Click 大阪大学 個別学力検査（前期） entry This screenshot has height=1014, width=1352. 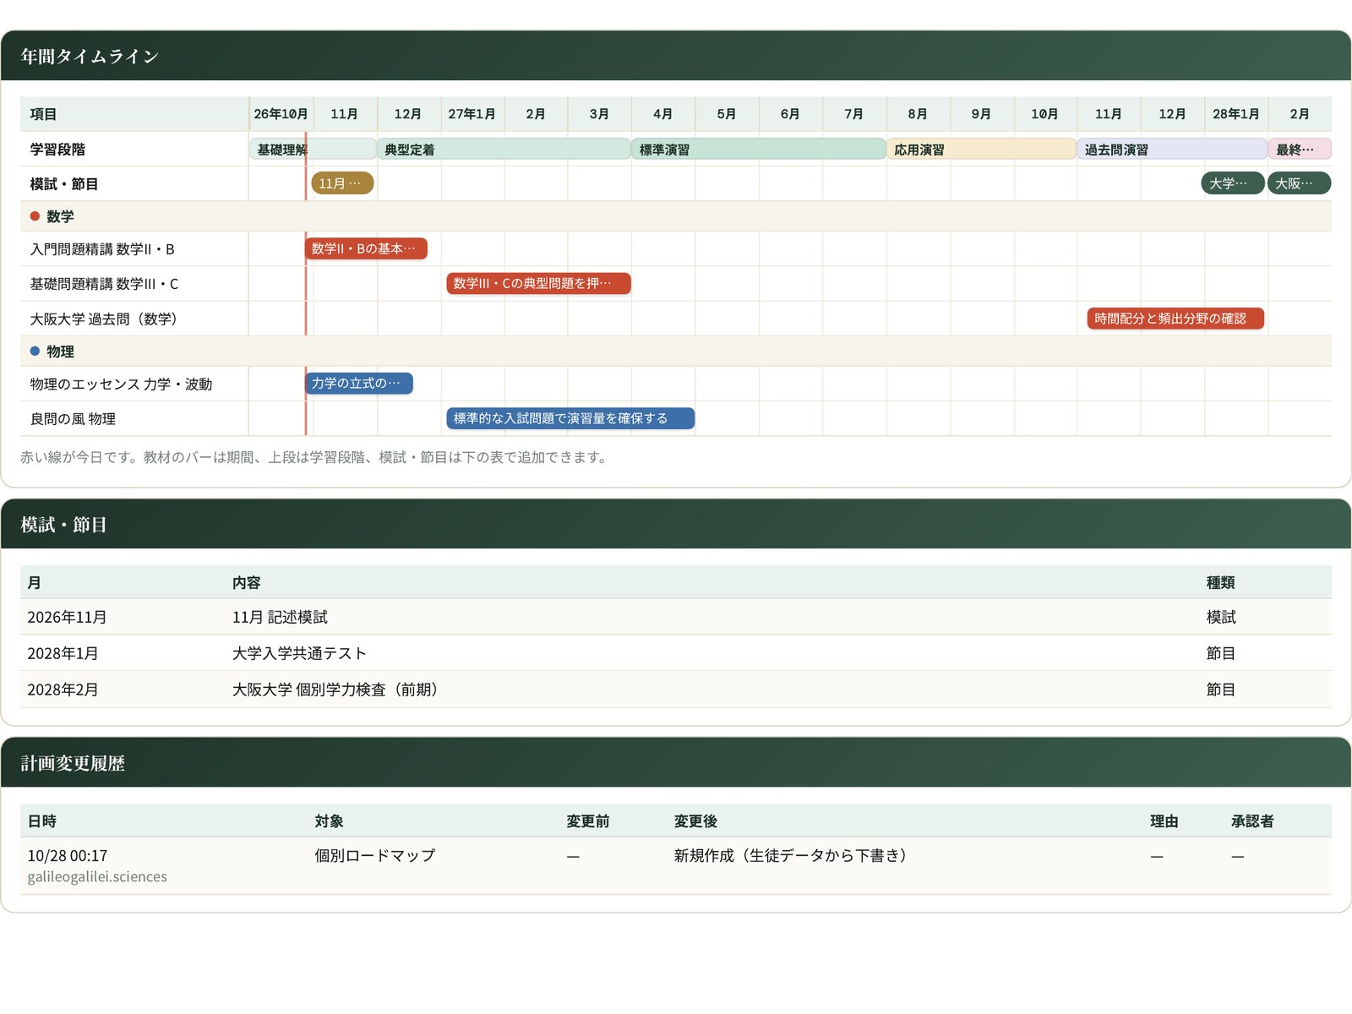click(338, 690)
